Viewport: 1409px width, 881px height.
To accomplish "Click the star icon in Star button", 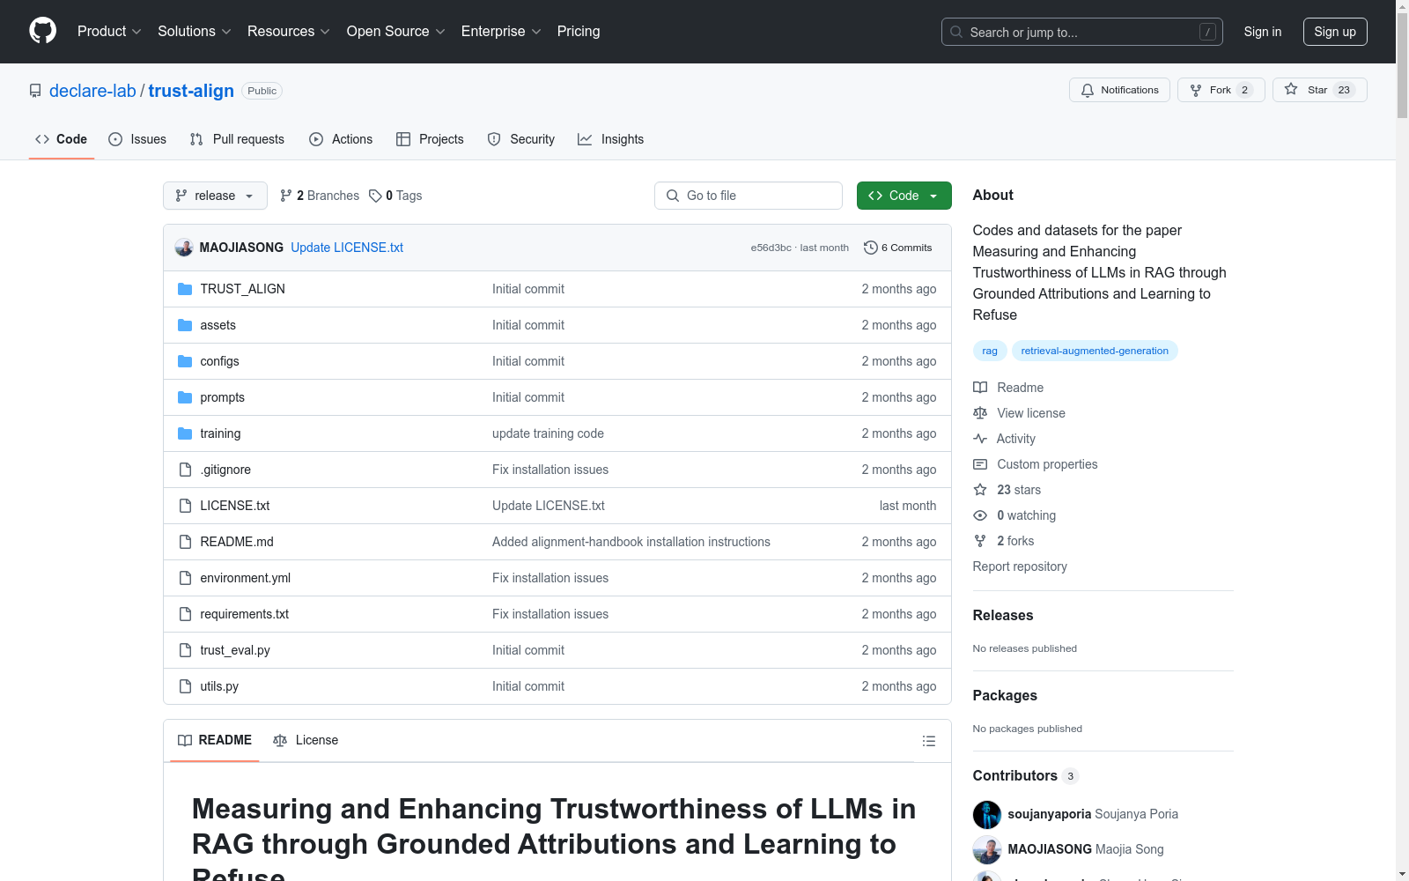I will [x=1291, y=89].
